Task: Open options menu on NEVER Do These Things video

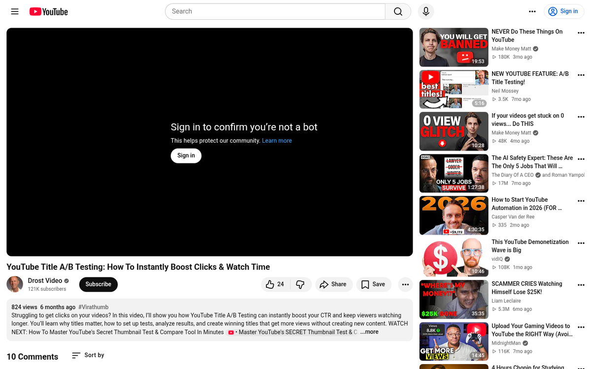Action: coord(581,32)
